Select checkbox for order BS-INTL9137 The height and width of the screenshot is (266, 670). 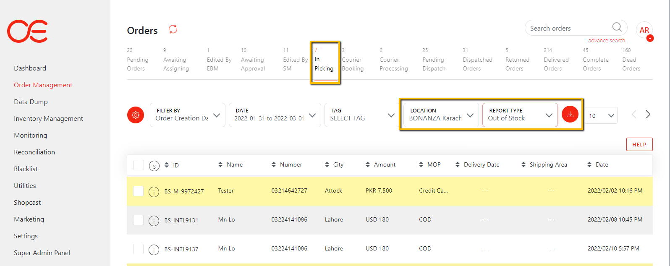(139, 249)
